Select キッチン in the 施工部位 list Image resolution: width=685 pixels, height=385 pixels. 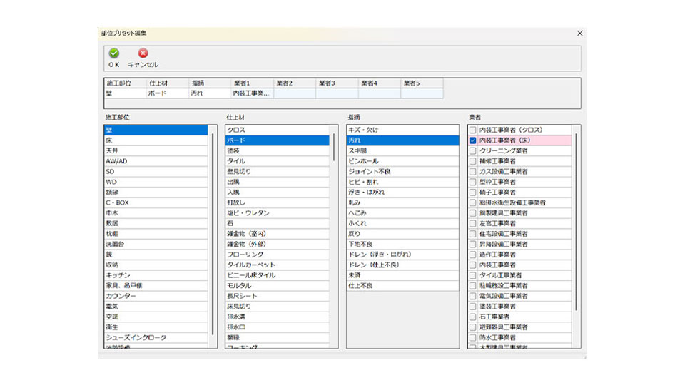[156, 275]
